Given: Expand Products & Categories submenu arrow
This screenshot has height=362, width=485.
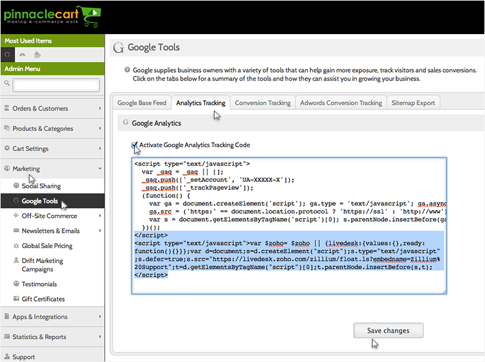Looking at the screenshot, I should tap(100, 128).
